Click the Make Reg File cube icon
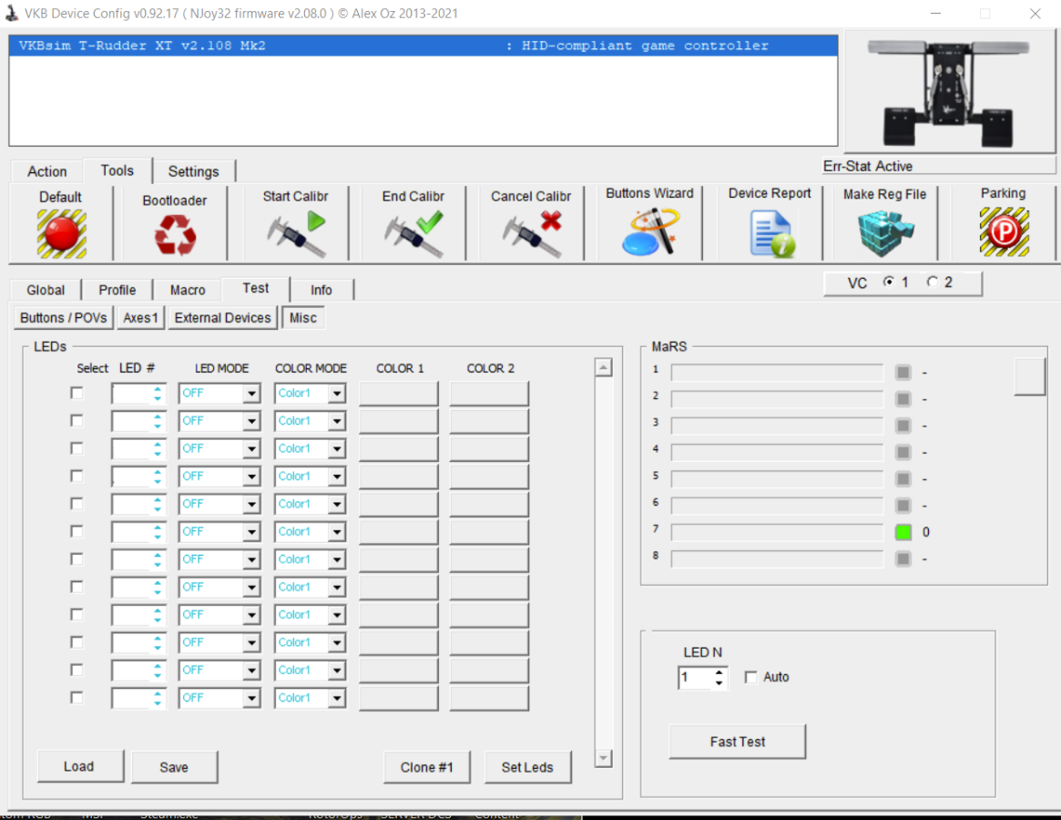This screenshot has width=1061, height=820. click(x=885, y=233)
